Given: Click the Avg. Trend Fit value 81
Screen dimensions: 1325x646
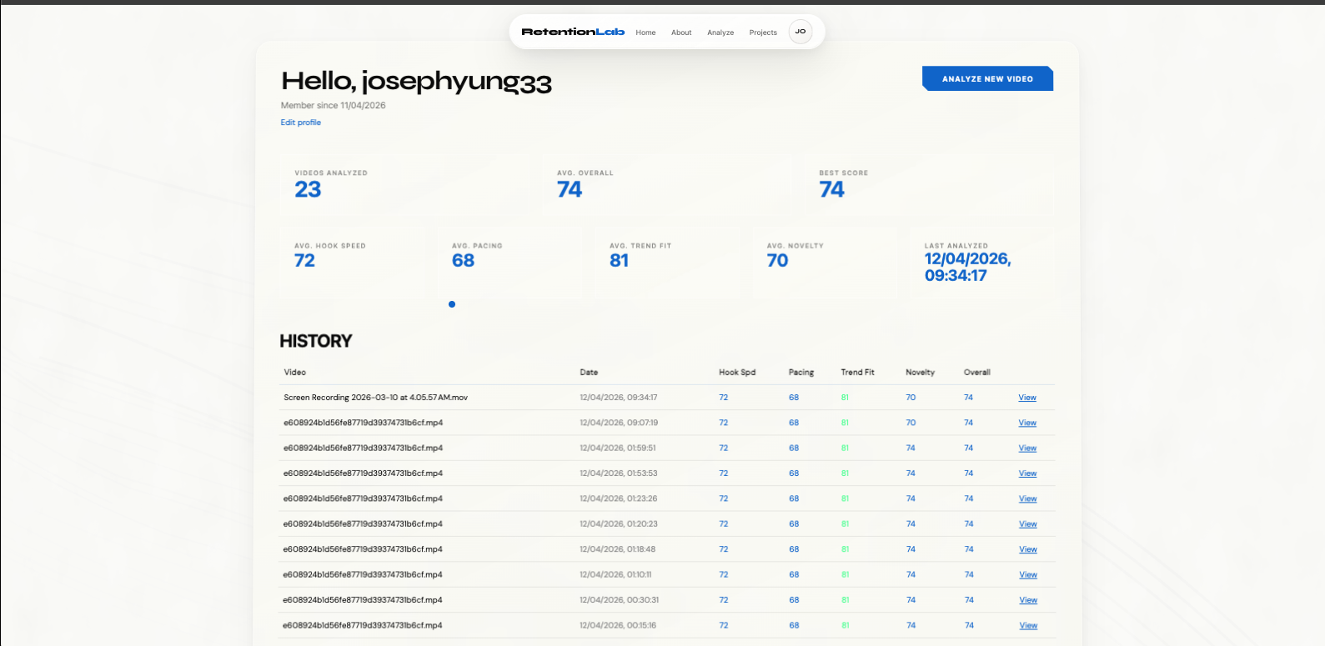Looking at the screenshot, I should pos(619,260).
